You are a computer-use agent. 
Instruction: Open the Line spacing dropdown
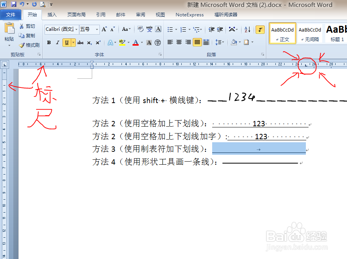220,43
